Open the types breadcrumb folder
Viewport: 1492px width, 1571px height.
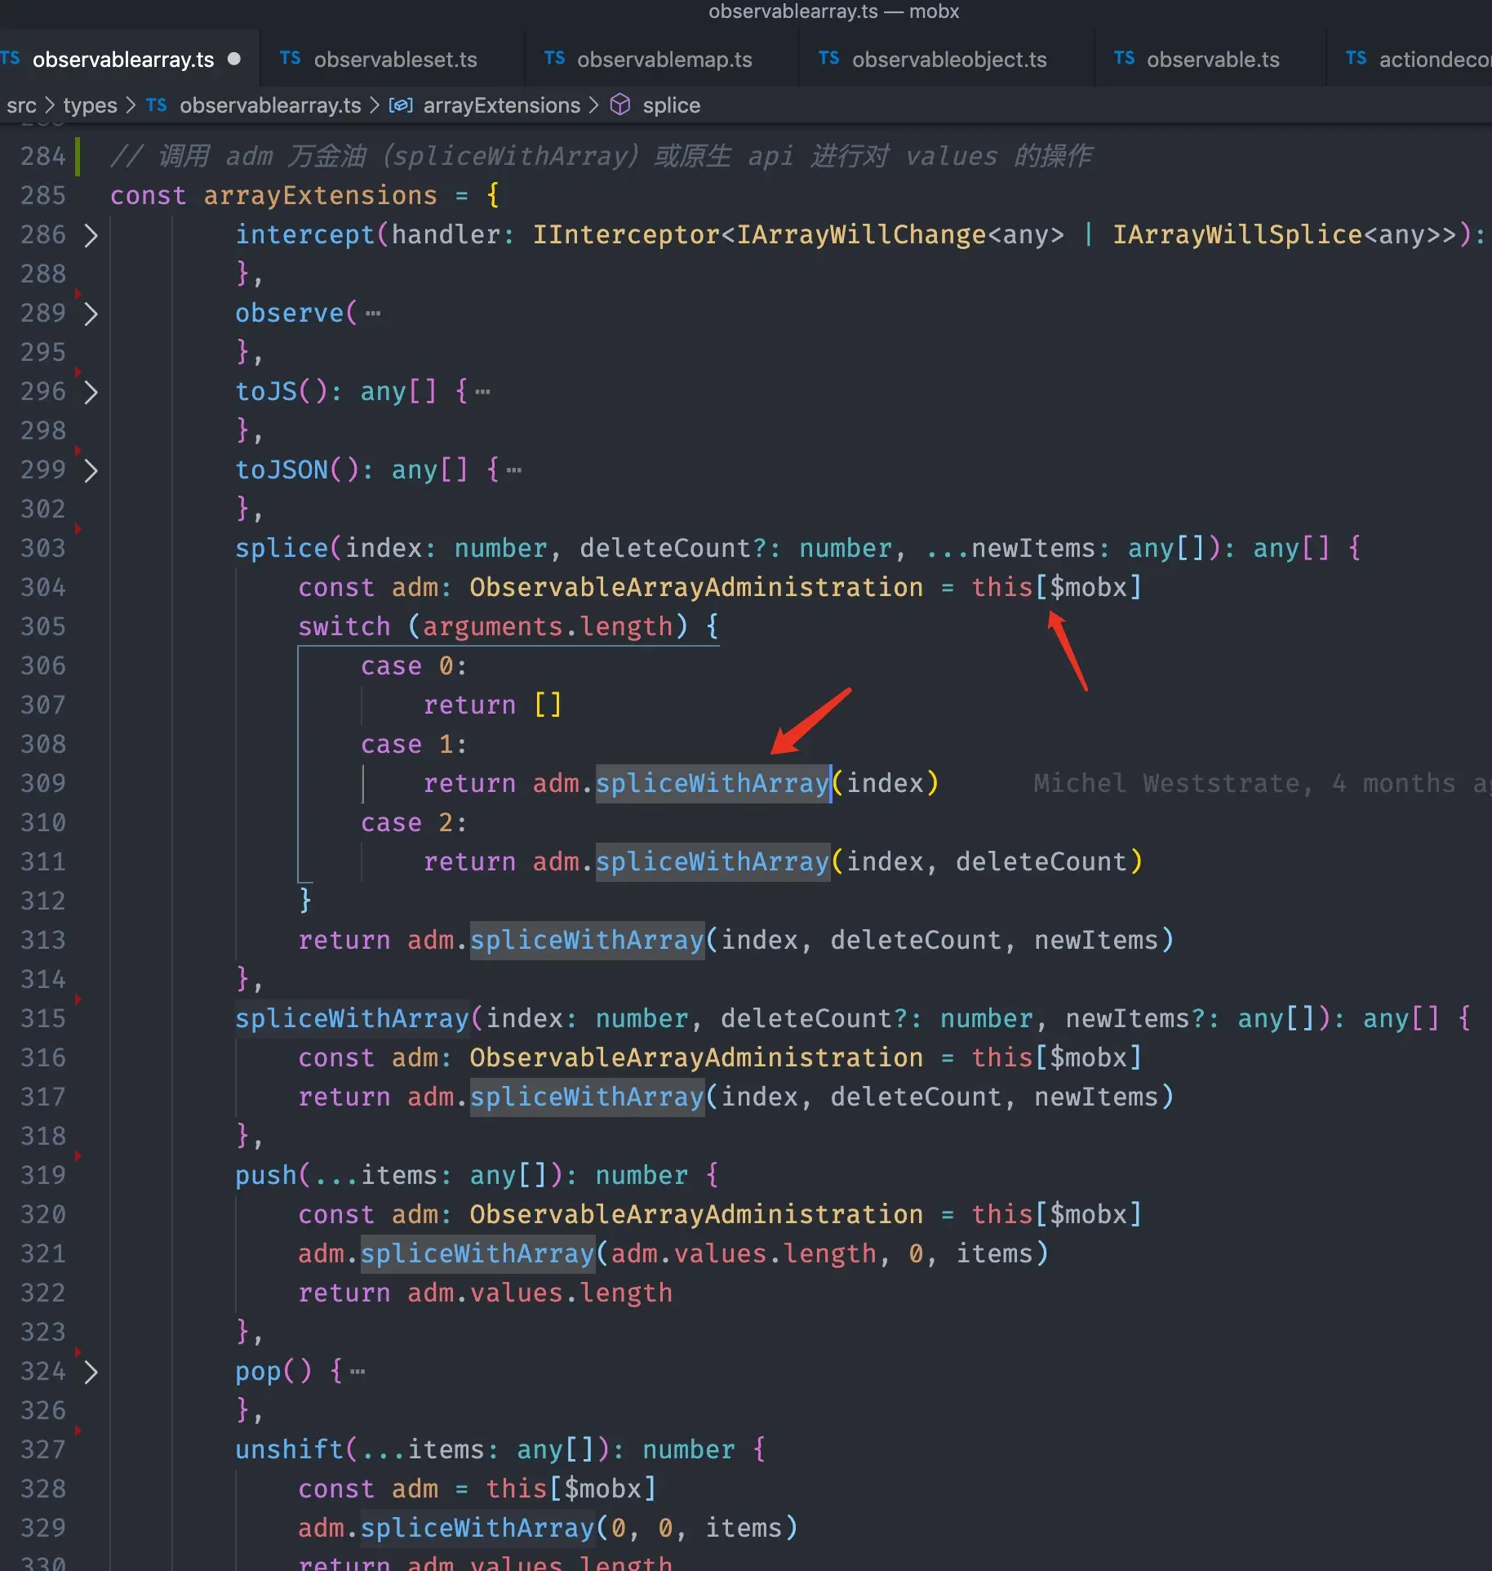point(90,105)
